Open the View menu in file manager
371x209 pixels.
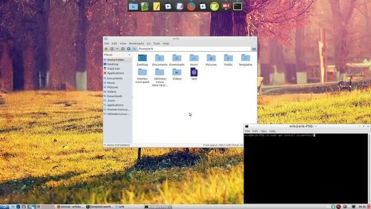(x=123, y=44)
